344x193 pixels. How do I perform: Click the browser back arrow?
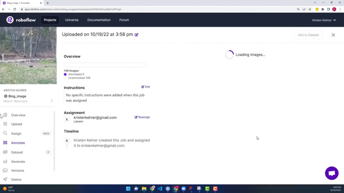pos(3,9)
